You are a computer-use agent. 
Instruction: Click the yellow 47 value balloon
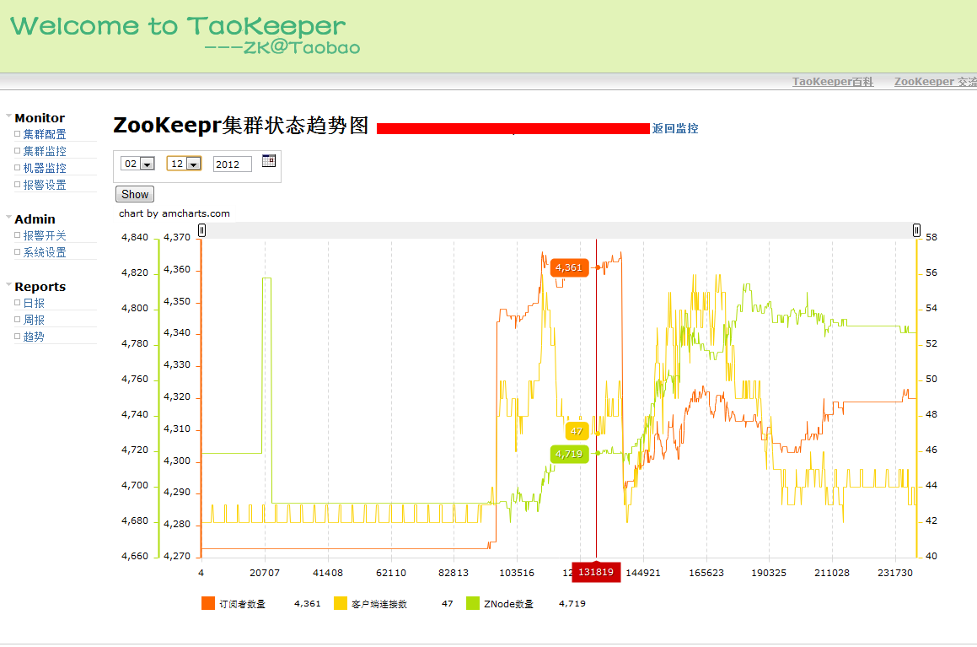coord(577,431)
